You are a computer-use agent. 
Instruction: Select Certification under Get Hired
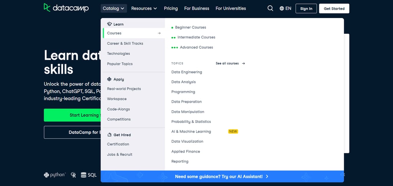tap(118, 144)
